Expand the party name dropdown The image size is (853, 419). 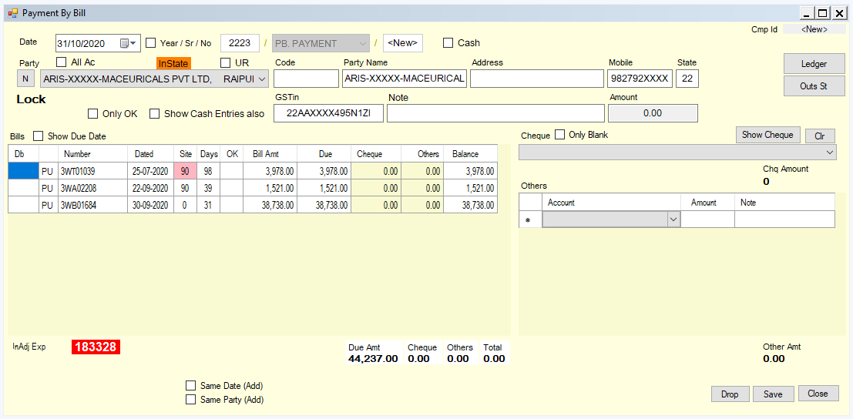(x=262, y=79)
